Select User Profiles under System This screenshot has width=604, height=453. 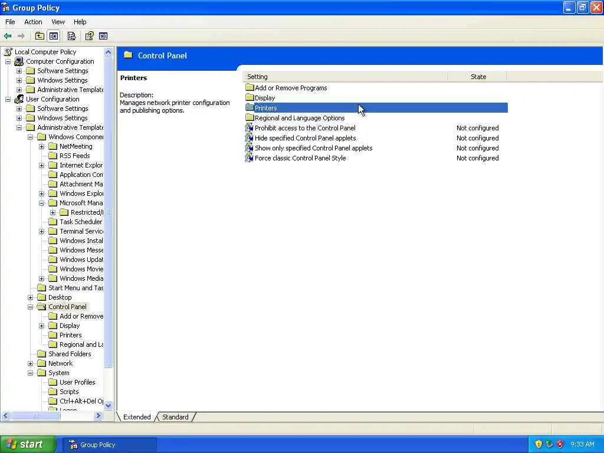click(77, 382)
